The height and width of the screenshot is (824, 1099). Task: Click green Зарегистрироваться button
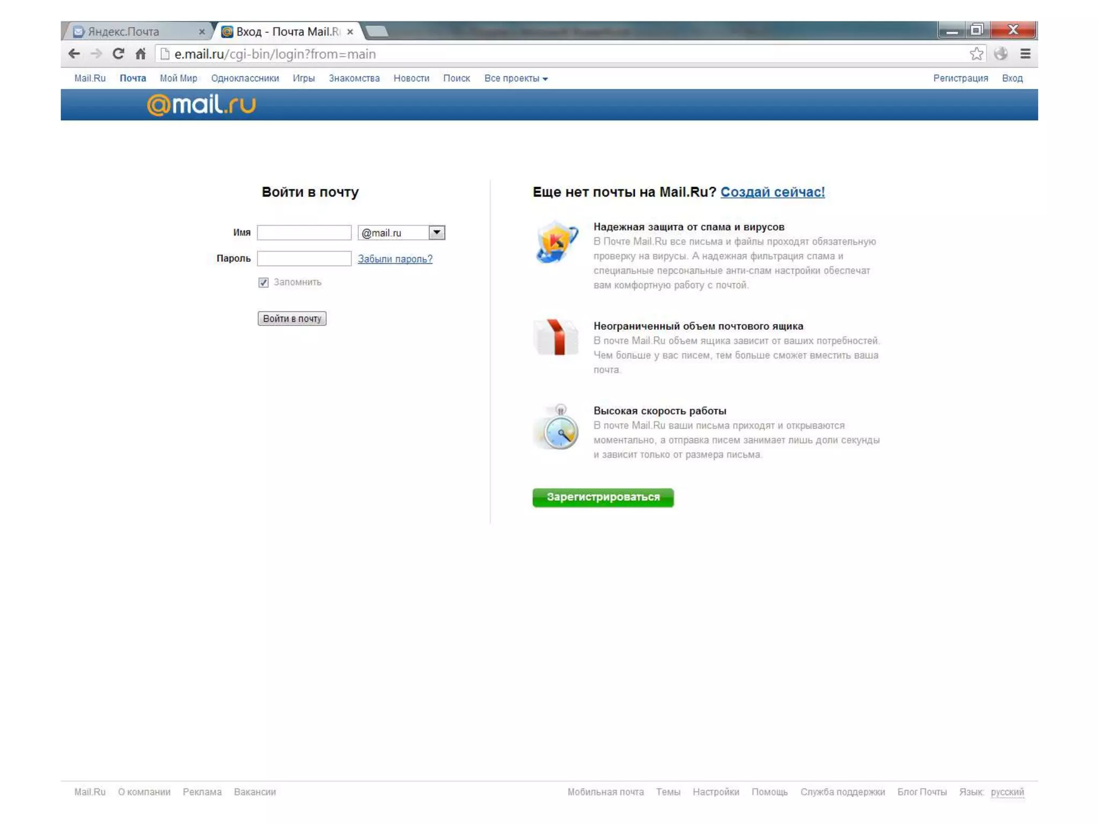603,497
